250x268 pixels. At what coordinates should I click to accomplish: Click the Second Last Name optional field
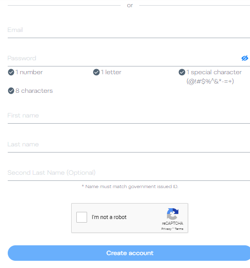[129, 173]
